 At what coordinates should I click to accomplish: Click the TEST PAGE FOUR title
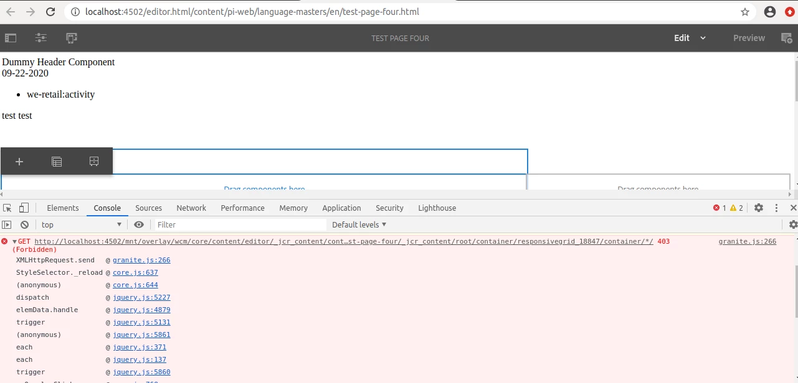coord(400,38)
